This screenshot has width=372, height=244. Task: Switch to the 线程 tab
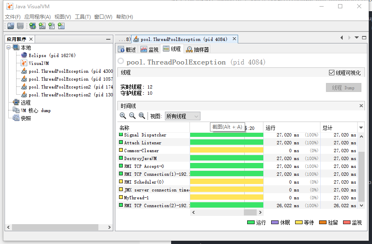point(172,49)
